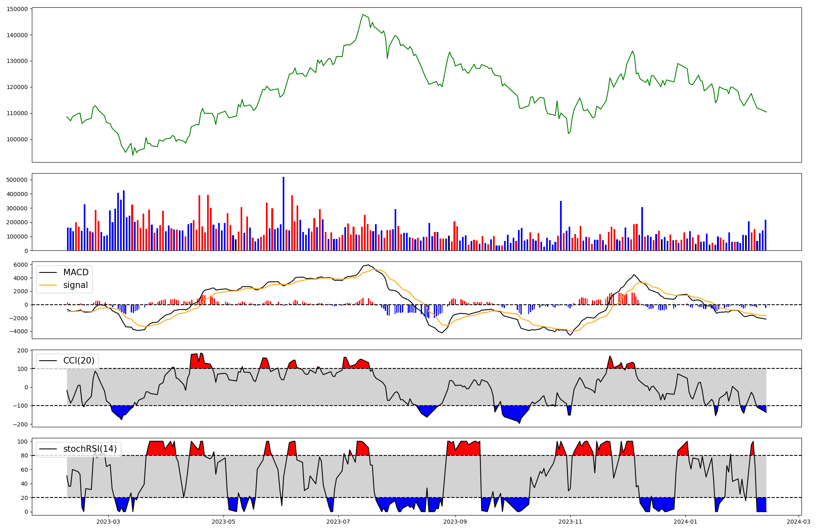
Task: Click the 400000 volume axis label
Action: pyautogui.click(x=18, y=194)
